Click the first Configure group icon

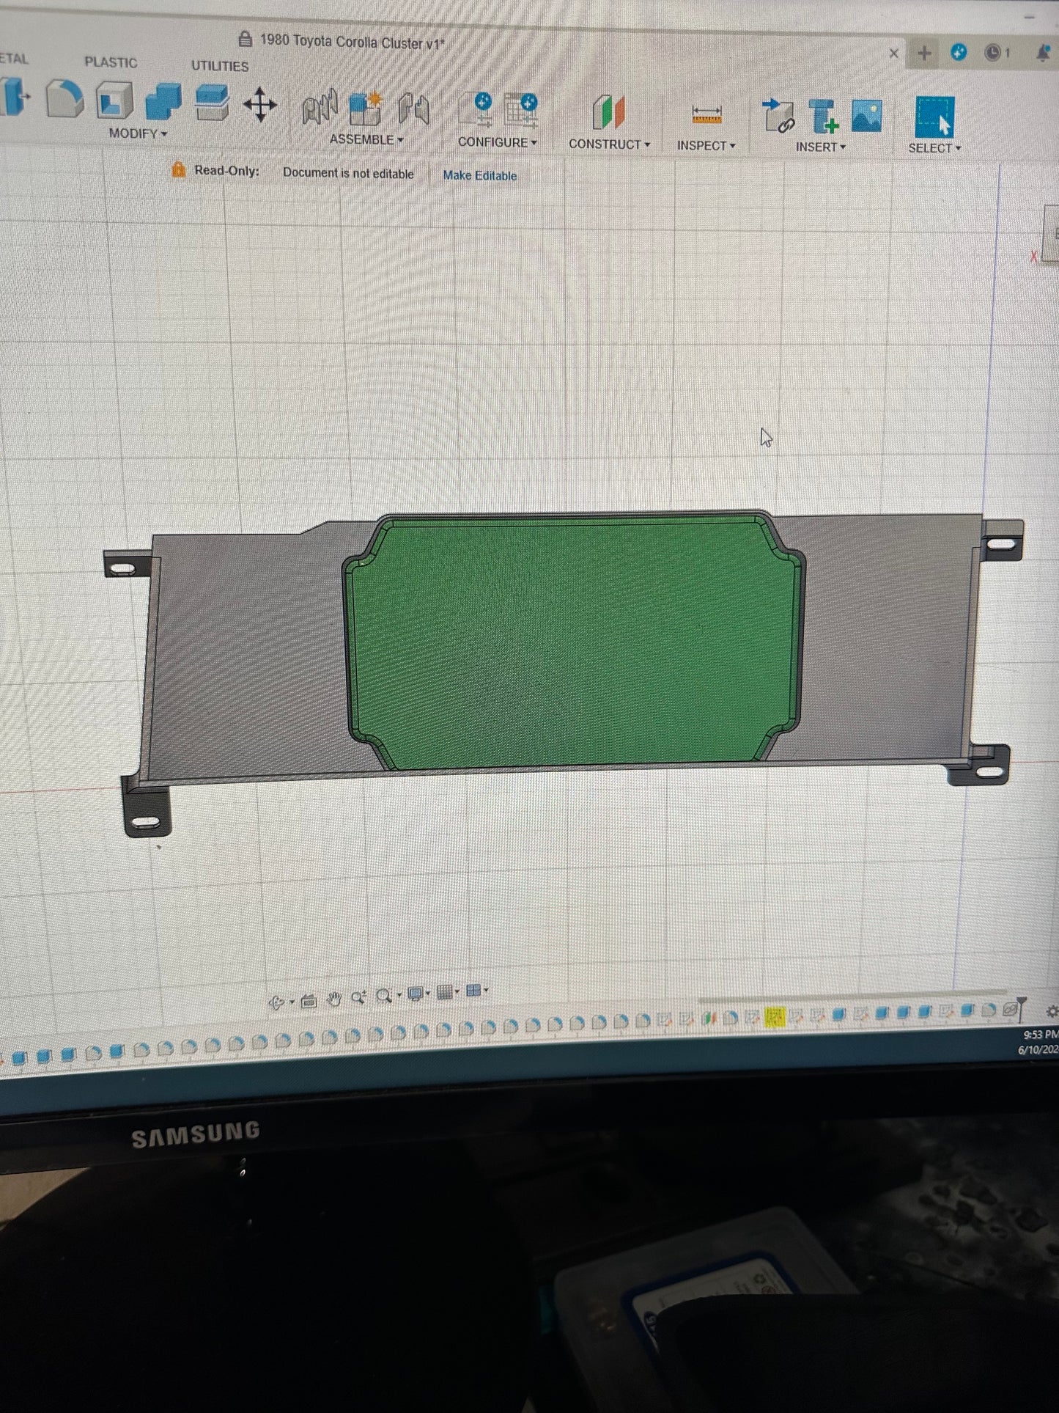(476, 110)
